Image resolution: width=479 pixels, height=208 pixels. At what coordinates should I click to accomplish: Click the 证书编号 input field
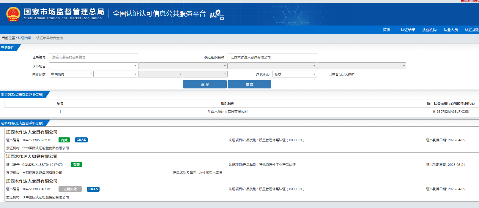tap(93, 57)
